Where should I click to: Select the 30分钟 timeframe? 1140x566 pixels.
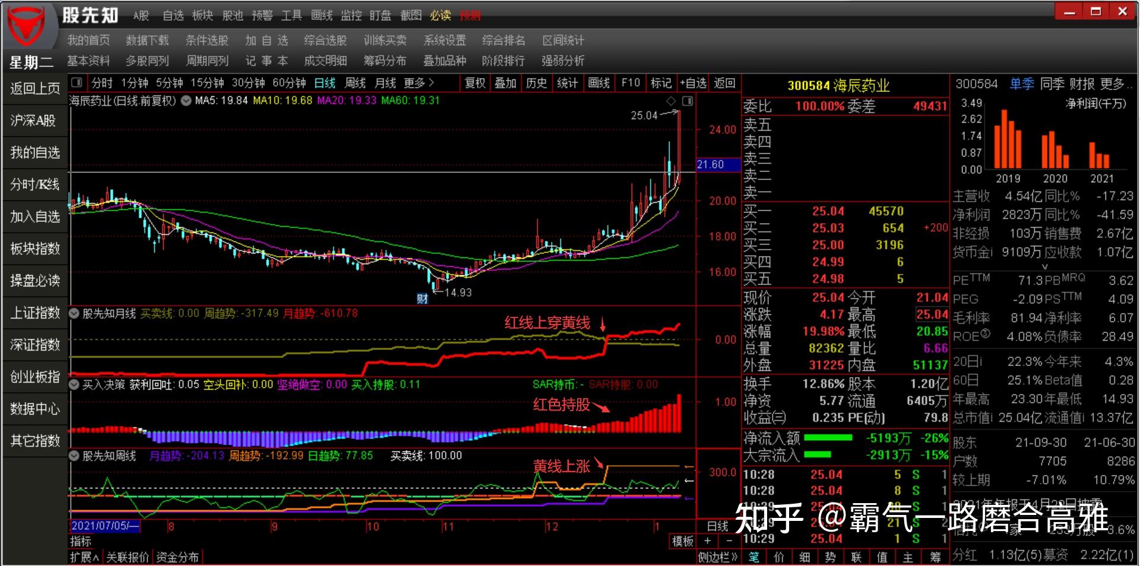248,83
